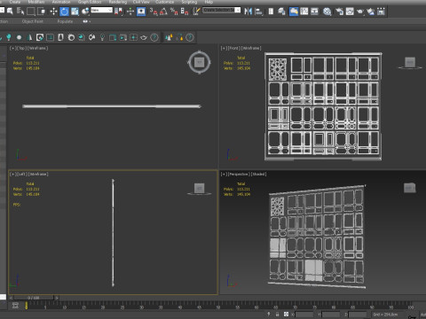Click the time slider showing 0 / 100

[x=34, y=298]
